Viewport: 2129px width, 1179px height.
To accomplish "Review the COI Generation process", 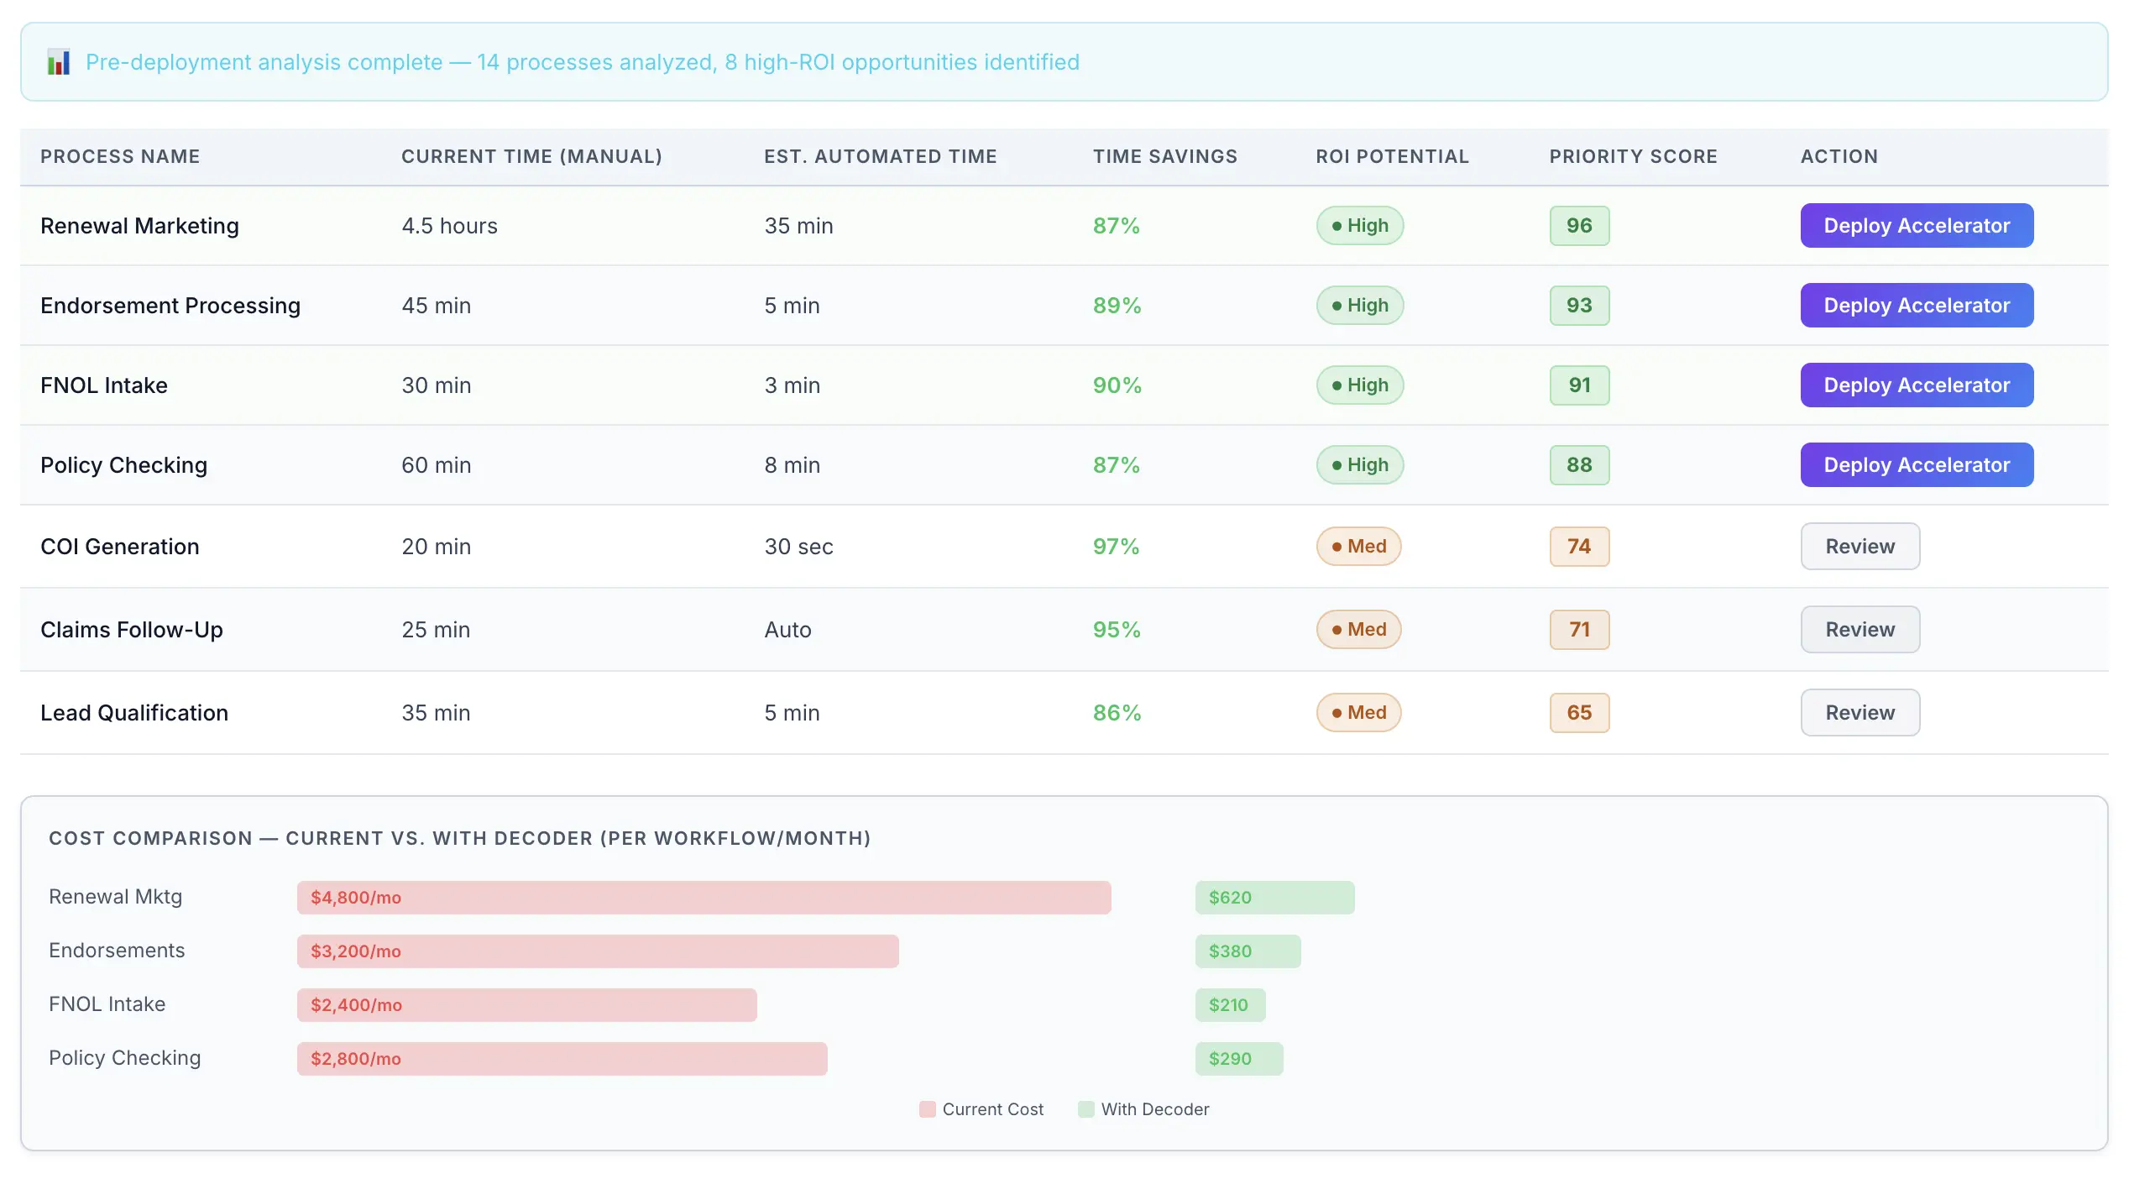I will (1859, 547).
